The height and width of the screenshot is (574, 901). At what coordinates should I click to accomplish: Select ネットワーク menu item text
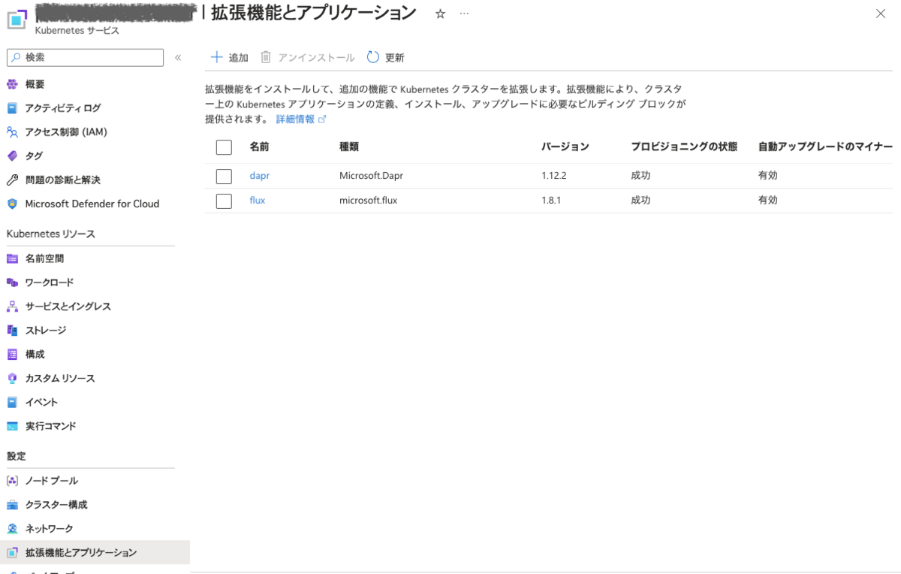[50, 529]
